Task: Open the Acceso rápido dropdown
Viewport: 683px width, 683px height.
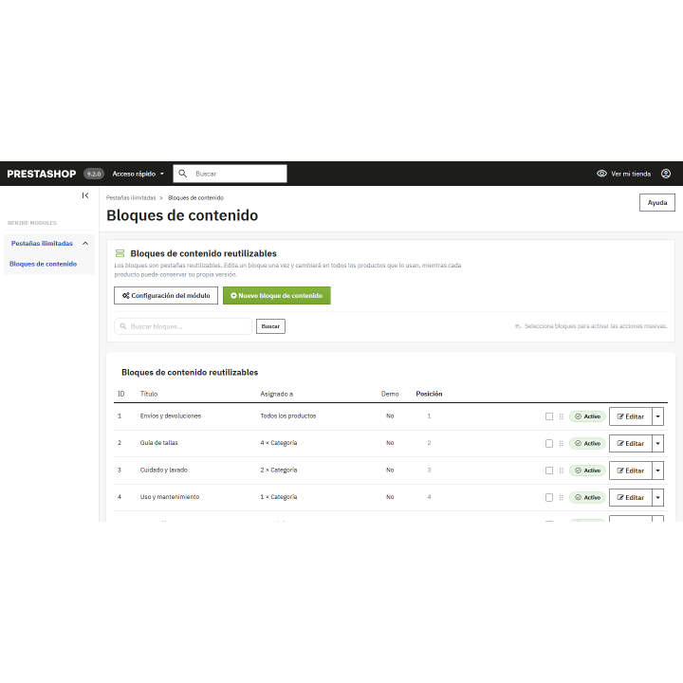Action: (x=138, y=174)
